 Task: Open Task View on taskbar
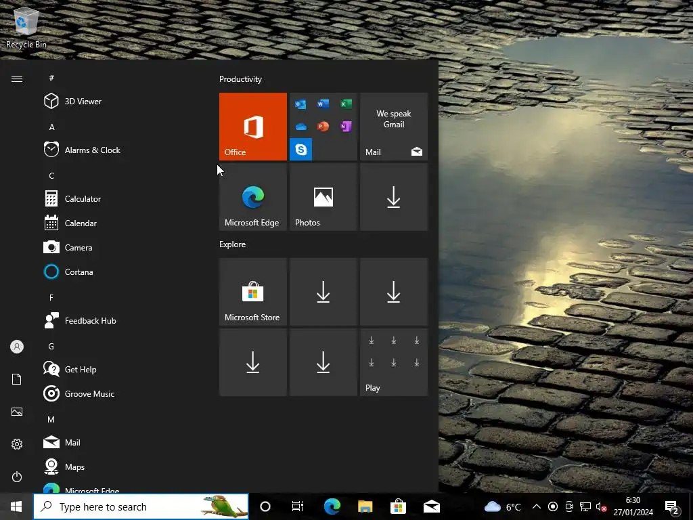point(298,506)
